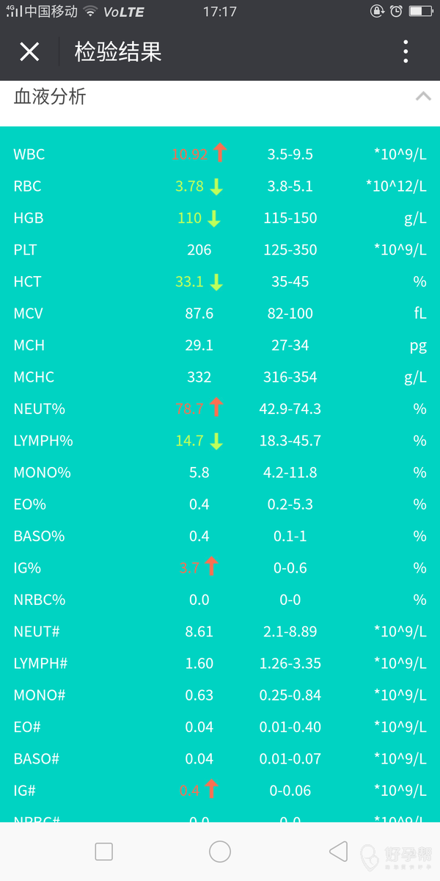The image size is (440, 881).
Task: Select the PLT result row label
Action: pyautogui.click(x=25, y=250)
